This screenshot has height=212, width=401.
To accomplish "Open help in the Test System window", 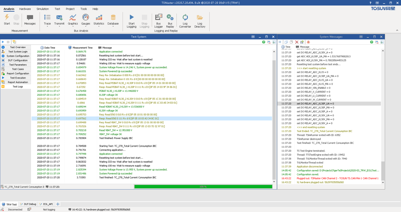I will coord(264,42).
